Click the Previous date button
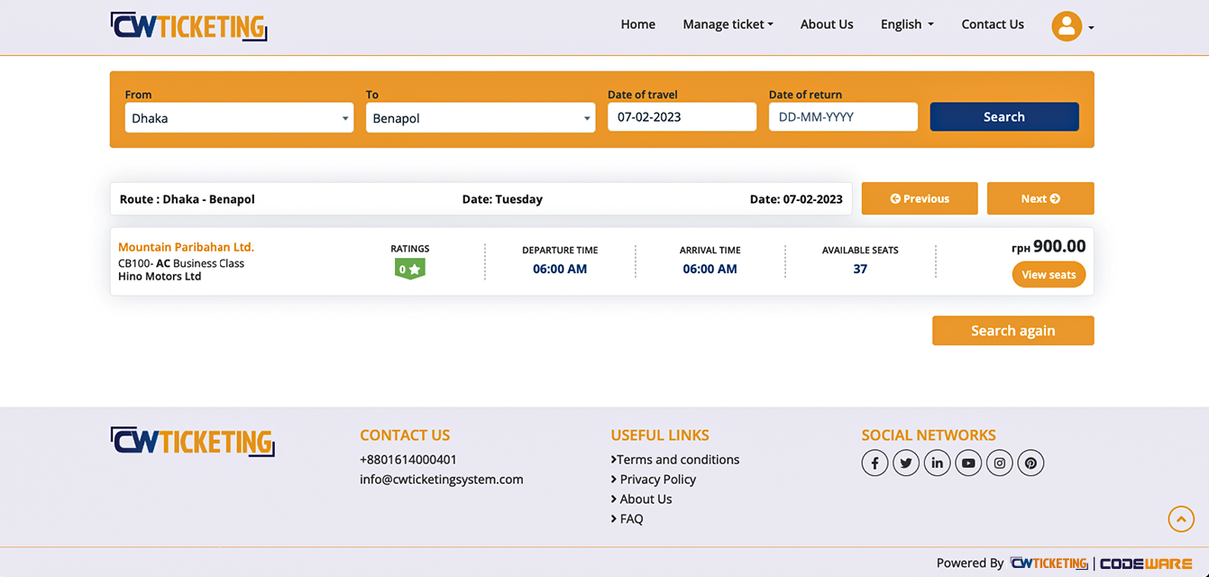The image size is (1209, 577). point(920,198)
